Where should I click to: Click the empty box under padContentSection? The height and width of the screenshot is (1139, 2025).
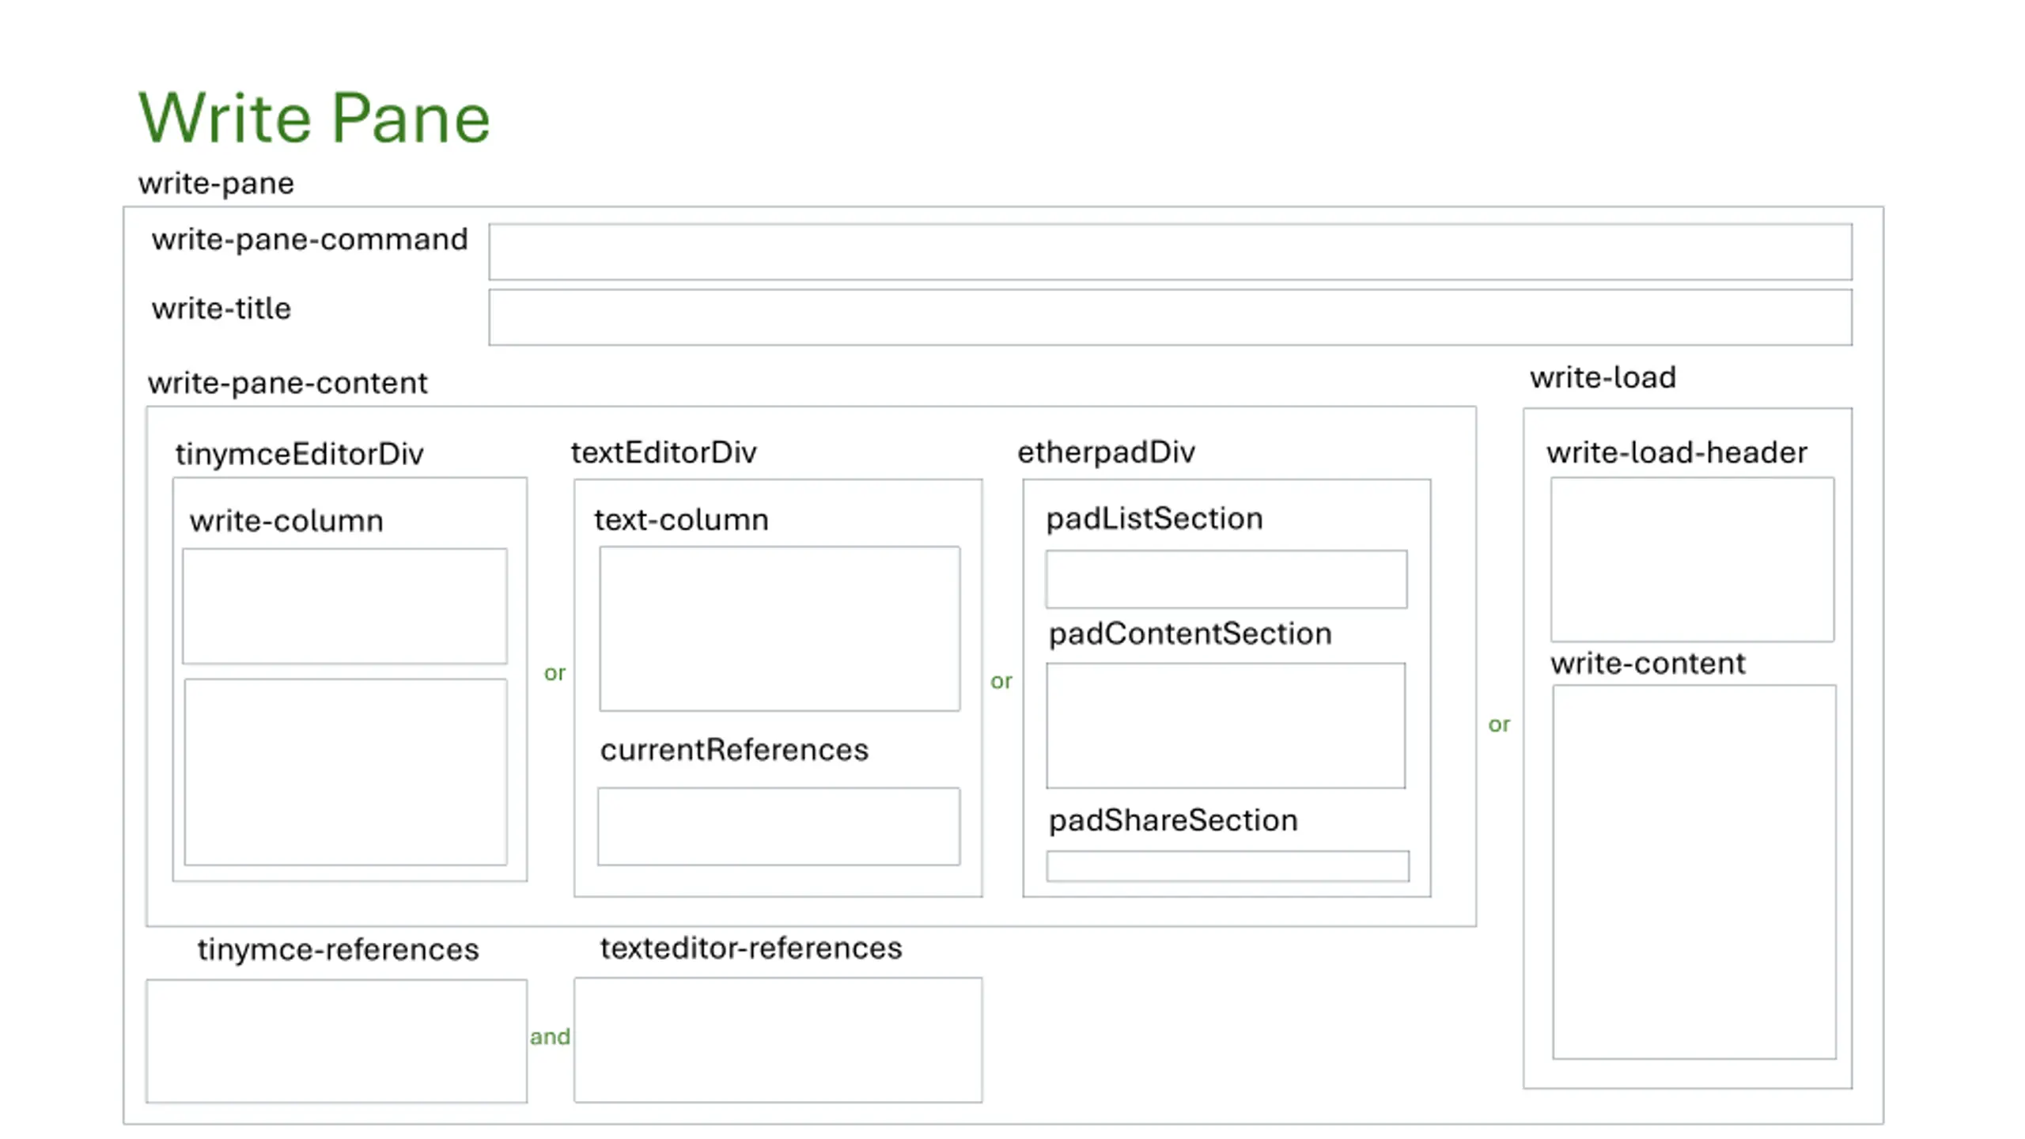tap(1226, 725)
